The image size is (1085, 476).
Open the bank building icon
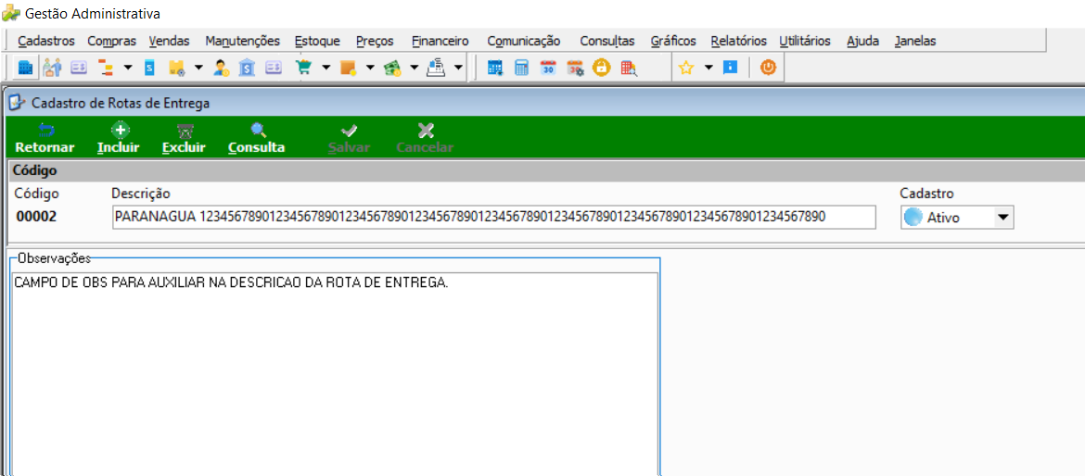[247, 68]
